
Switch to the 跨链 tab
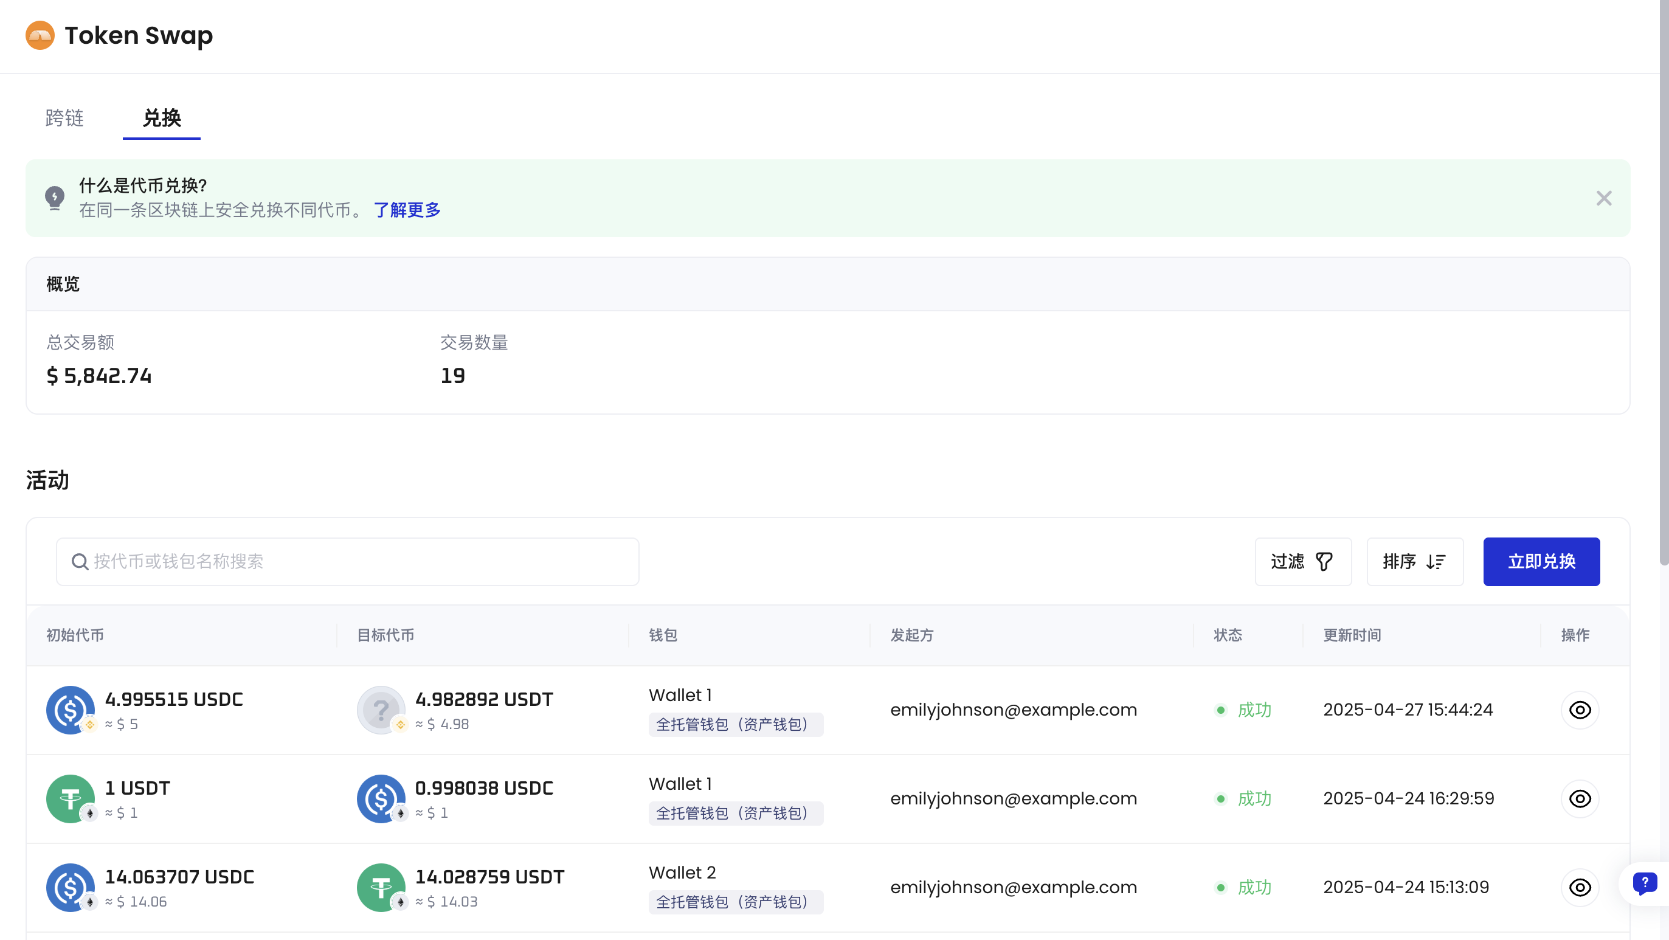pyautogui.click(x=63, y=119)
